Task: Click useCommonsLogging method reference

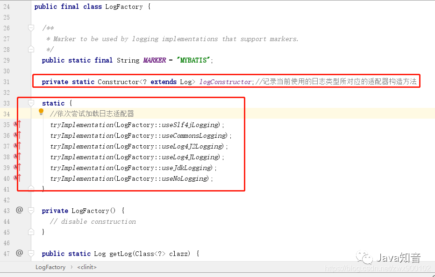Action: point(194,135)
